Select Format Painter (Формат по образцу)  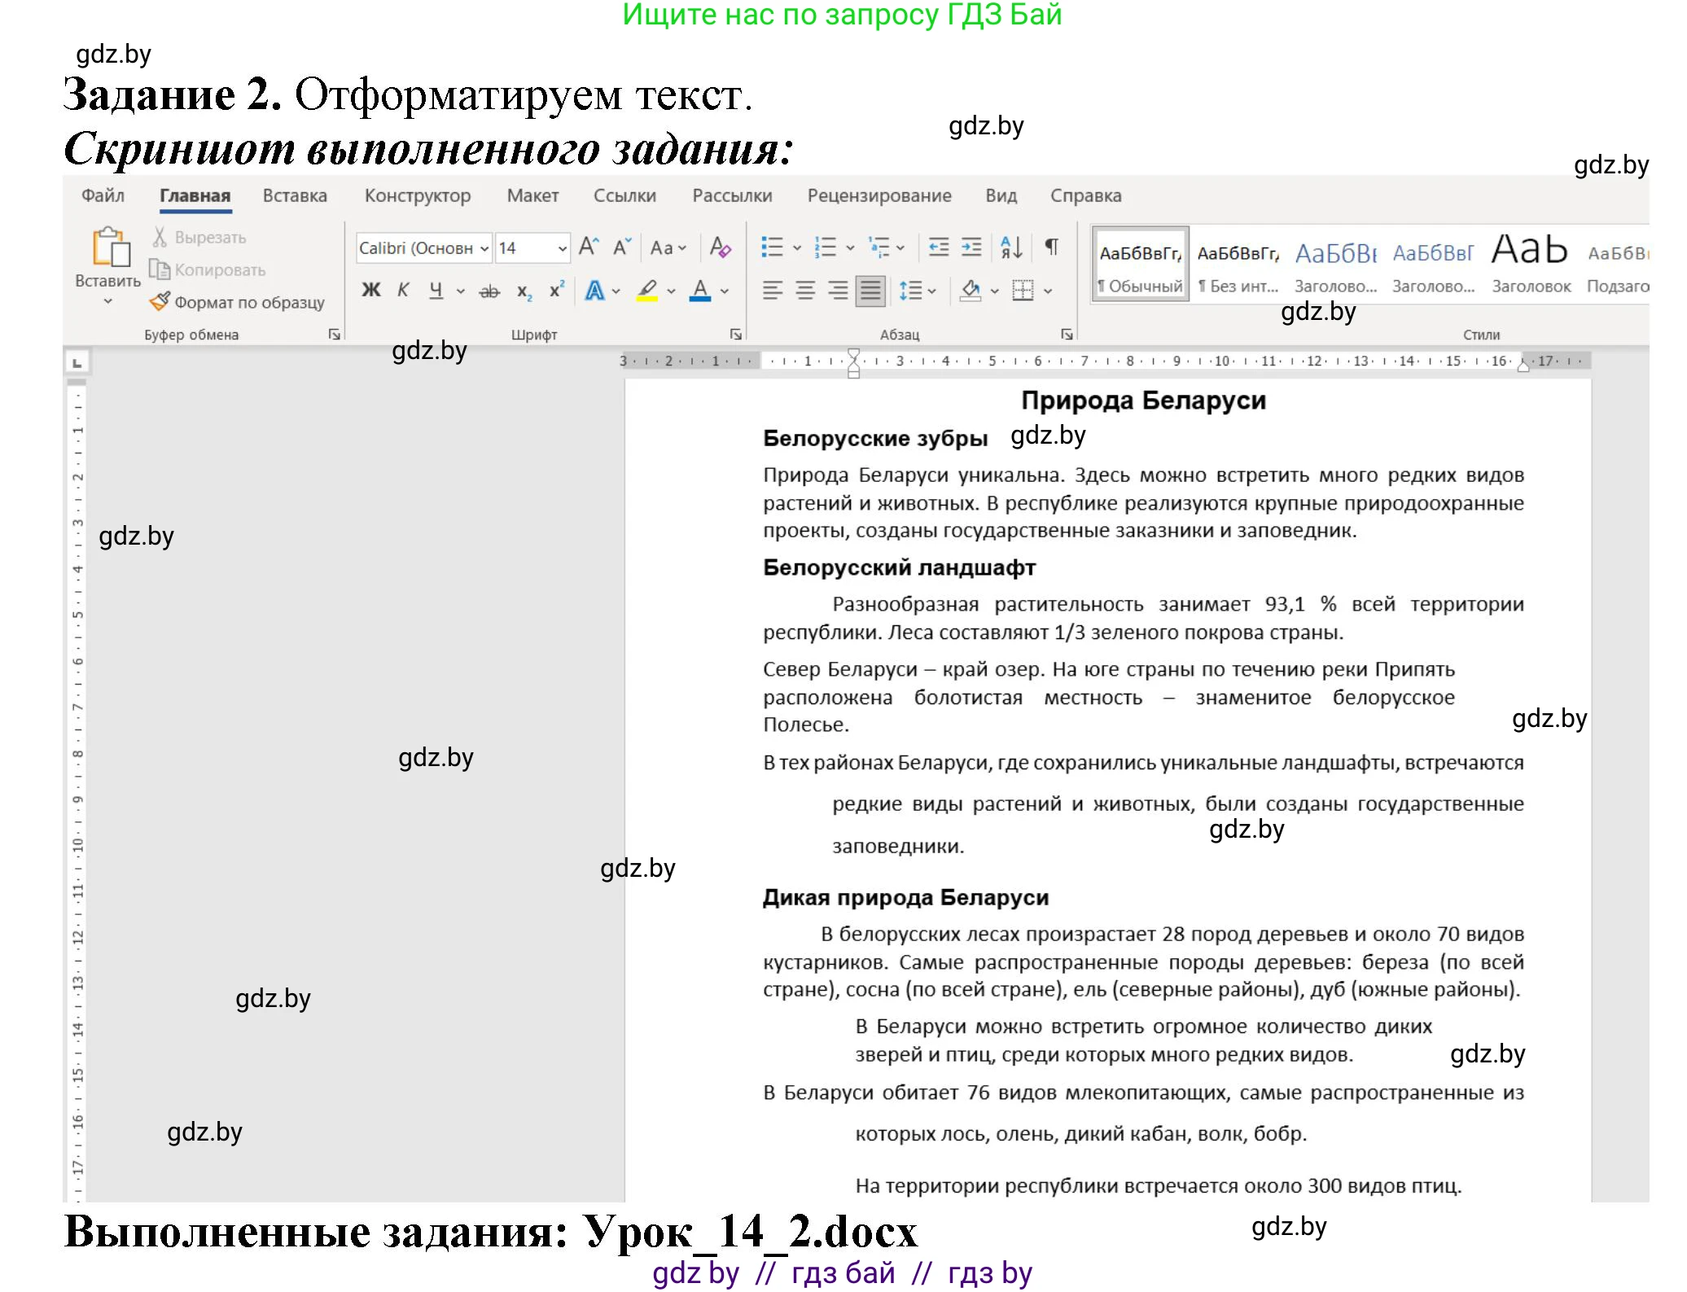[237, 302]
